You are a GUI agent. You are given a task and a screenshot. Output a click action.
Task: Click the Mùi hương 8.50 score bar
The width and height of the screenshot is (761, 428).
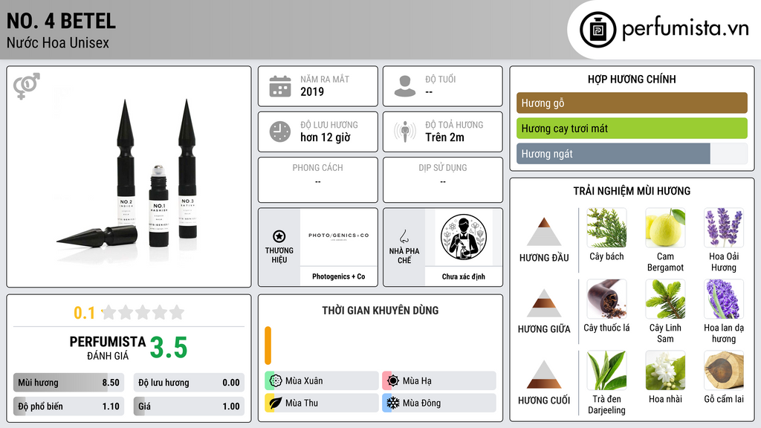[x=68, y=383]
